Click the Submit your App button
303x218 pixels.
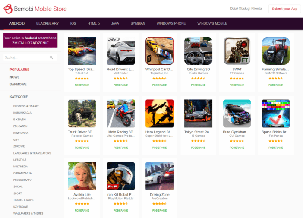click(x=284, y=9)
